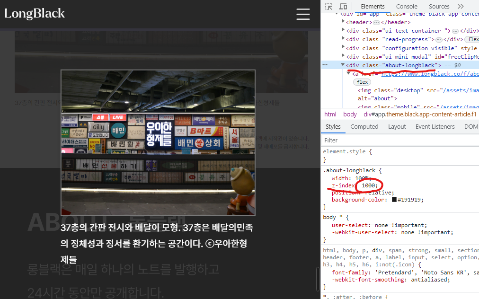Select body in the breadcrumb bar
This screenshot has width=479, height=299.
click(x=350, y=114)
